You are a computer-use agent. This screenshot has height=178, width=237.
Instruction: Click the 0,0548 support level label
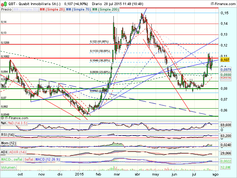(5, 114)
